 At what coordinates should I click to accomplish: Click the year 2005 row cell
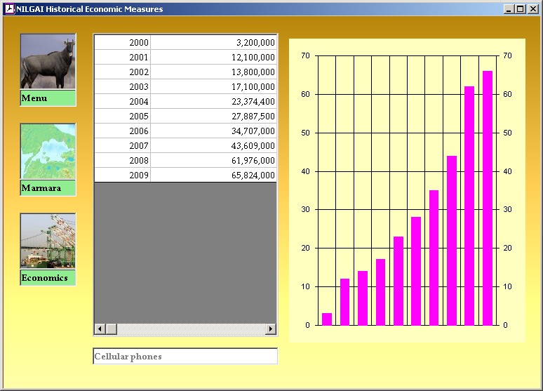click(123, 116)
